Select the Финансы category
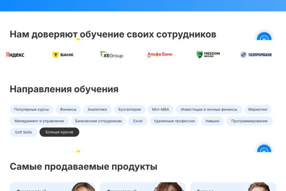The width and height of the screenshot is (286, 191). coord(68,109)
